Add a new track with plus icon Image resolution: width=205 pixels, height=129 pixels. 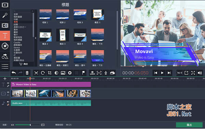[5, 79]
